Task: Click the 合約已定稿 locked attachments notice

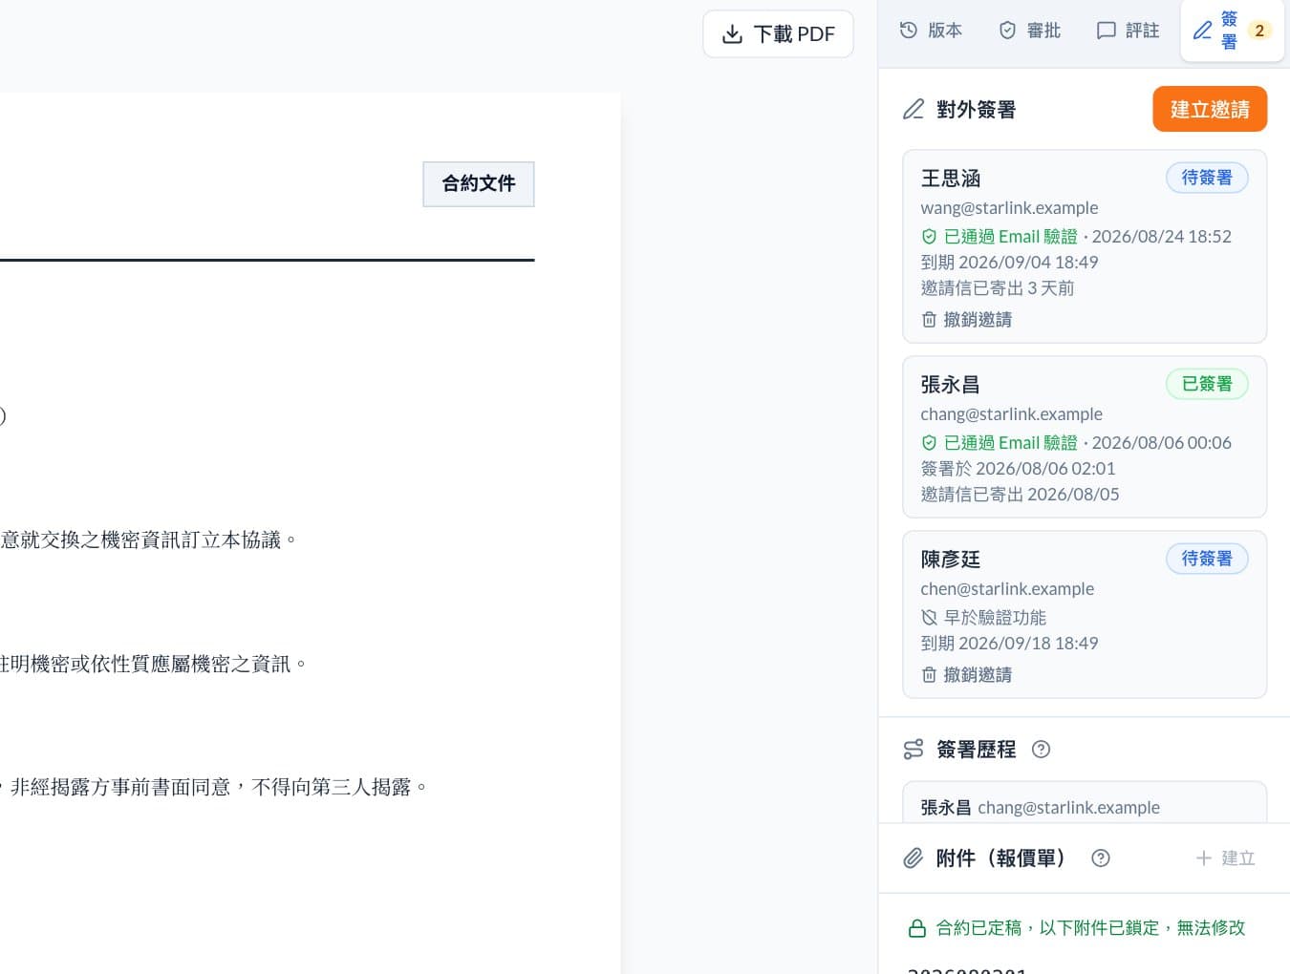Action: 1077,928
